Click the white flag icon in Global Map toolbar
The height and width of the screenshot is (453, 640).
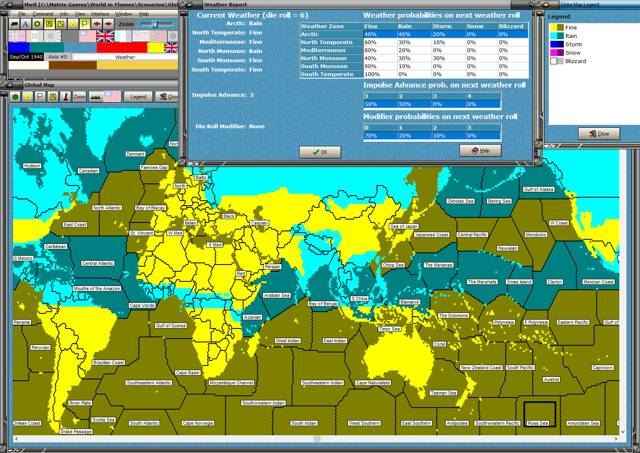40,97
